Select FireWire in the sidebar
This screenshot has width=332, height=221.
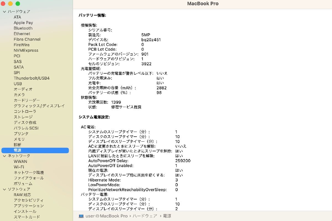coord(22,45)
